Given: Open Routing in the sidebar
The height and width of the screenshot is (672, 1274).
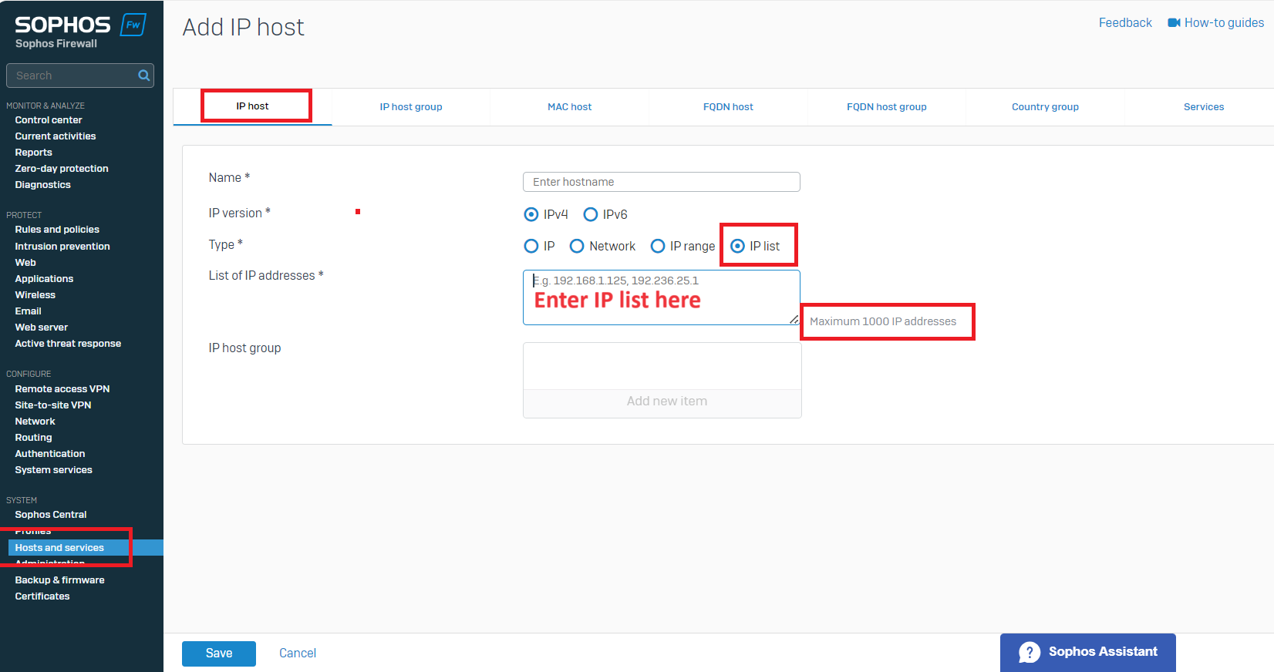Looking at the screenshot, I should click(x=34, y=438).
